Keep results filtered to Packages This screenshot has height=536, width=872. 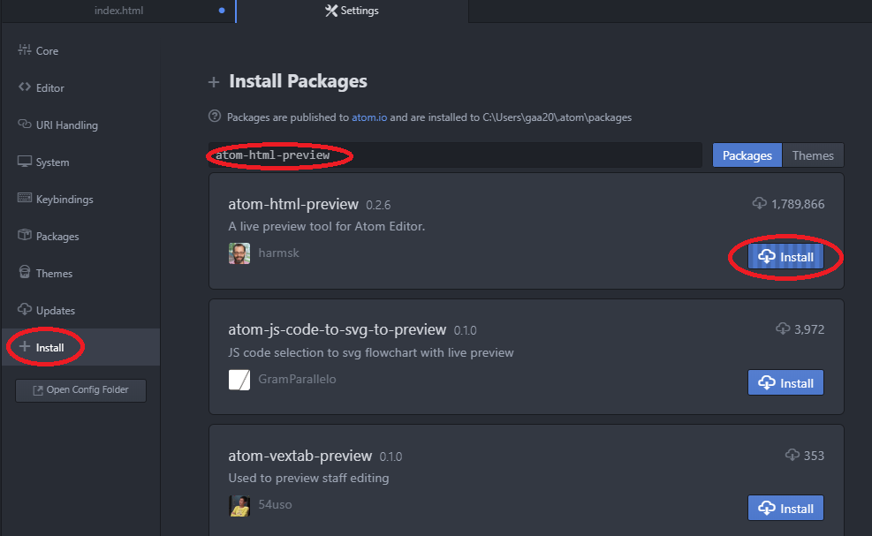(747, 155)
